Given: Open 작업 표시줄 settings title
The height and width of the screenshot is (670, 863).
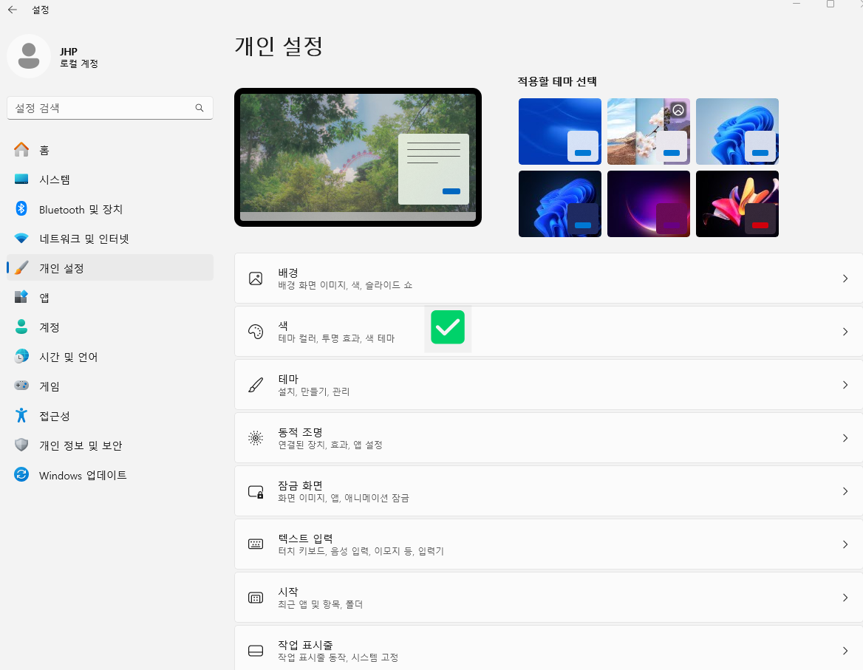Looking at the screenshot, I should pyautogui.click(x=305, y=644).
